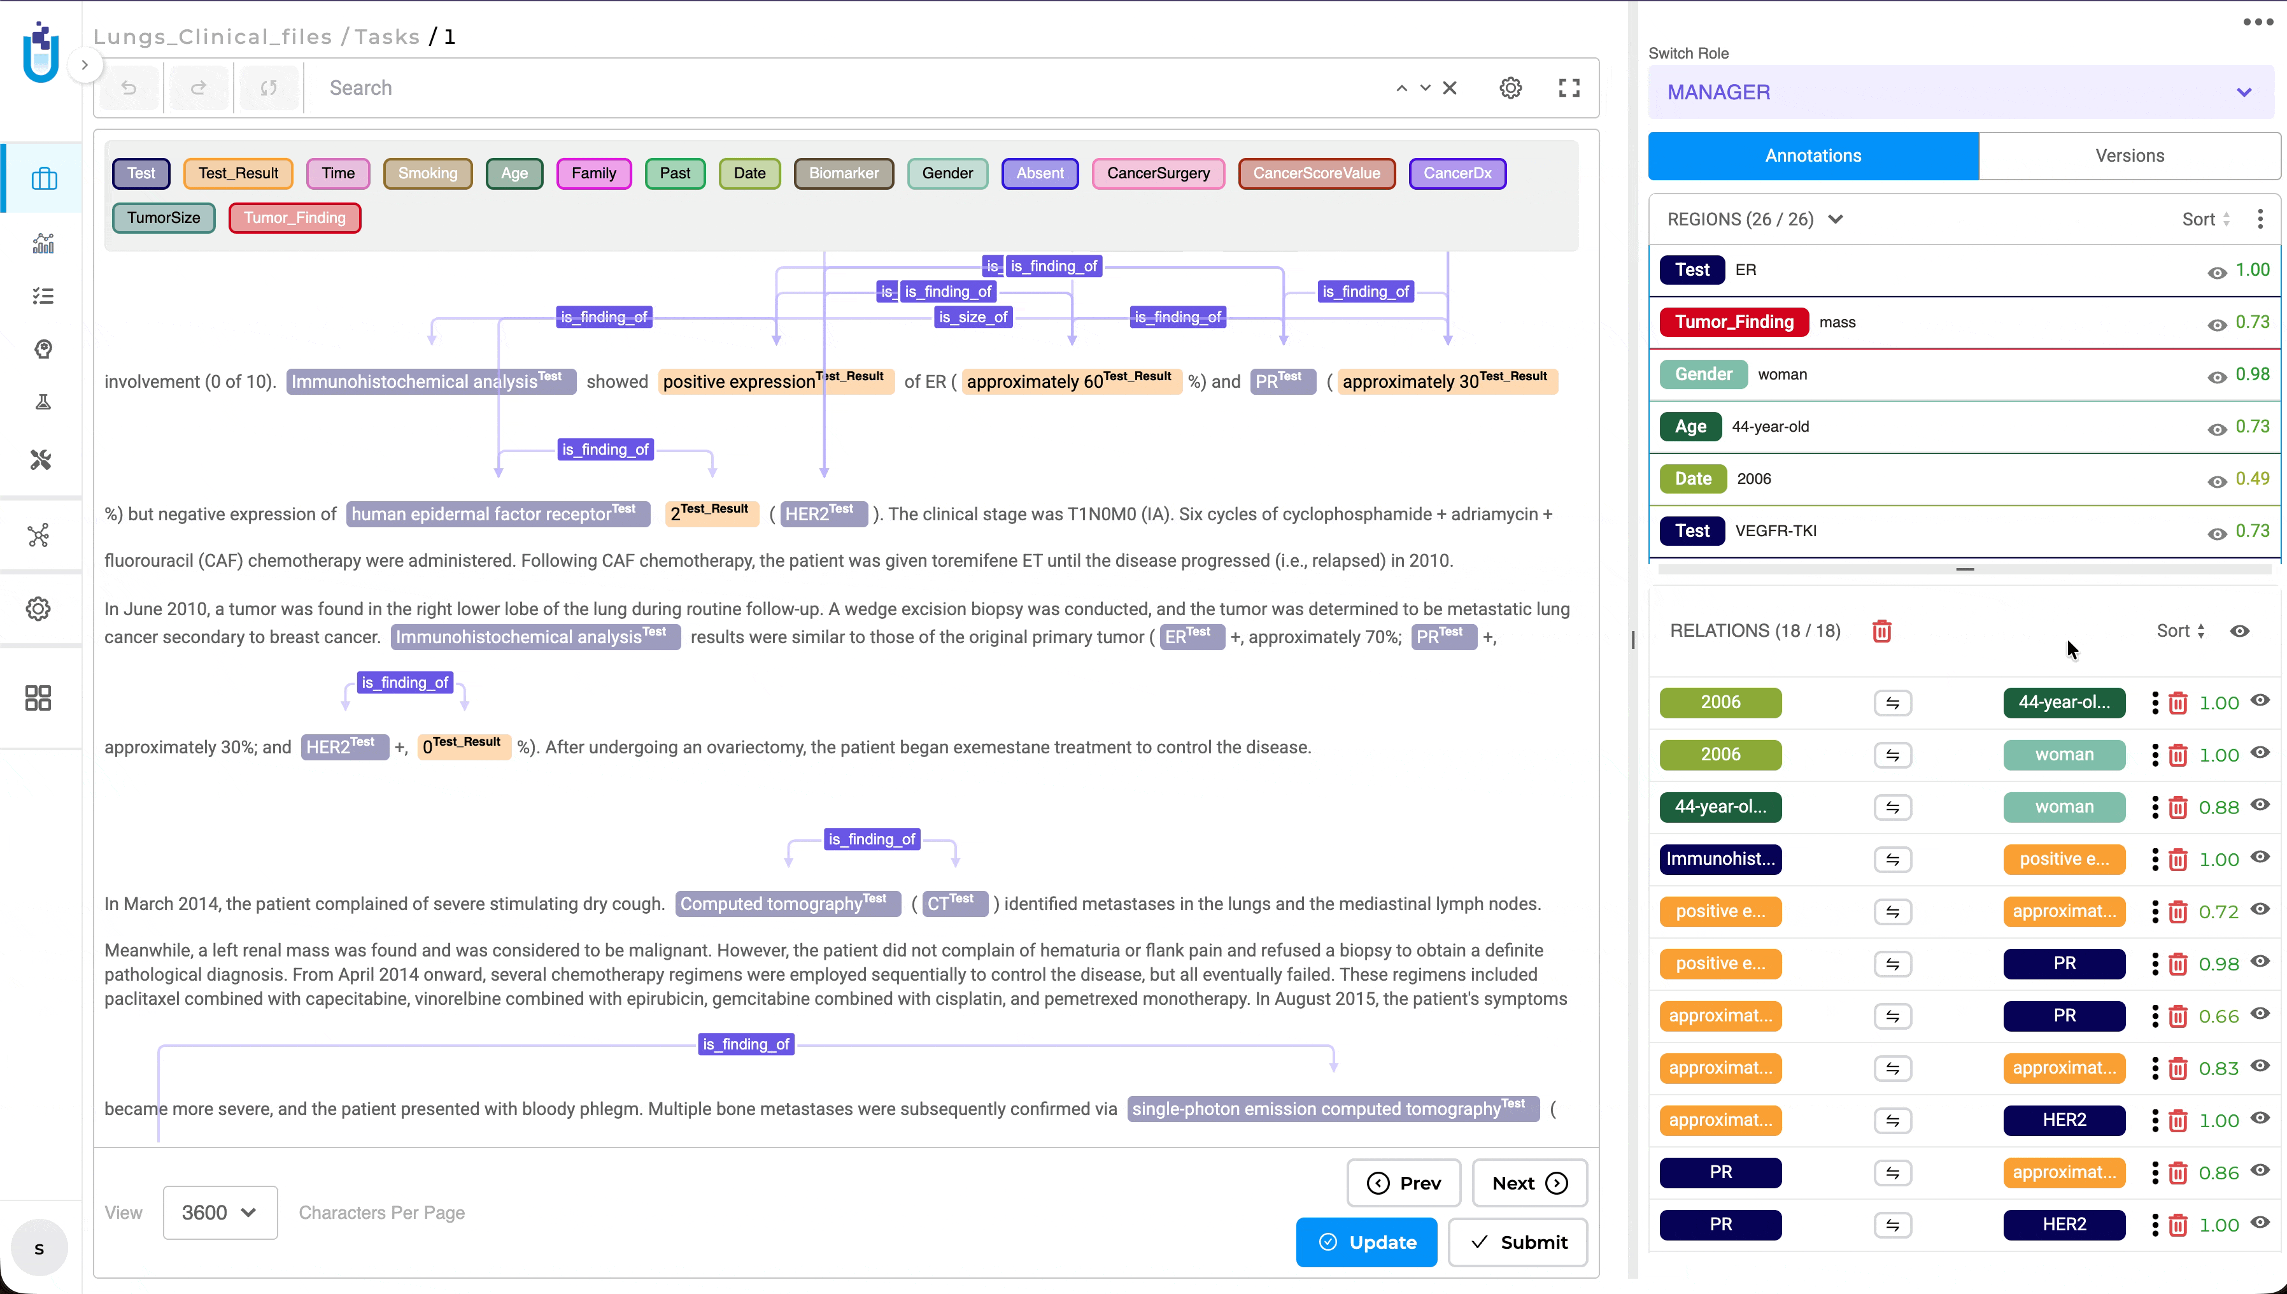This screenshot has height=1294, width=2287.
Task: Go to previous search match arrow
Action: coord(1401,88)
